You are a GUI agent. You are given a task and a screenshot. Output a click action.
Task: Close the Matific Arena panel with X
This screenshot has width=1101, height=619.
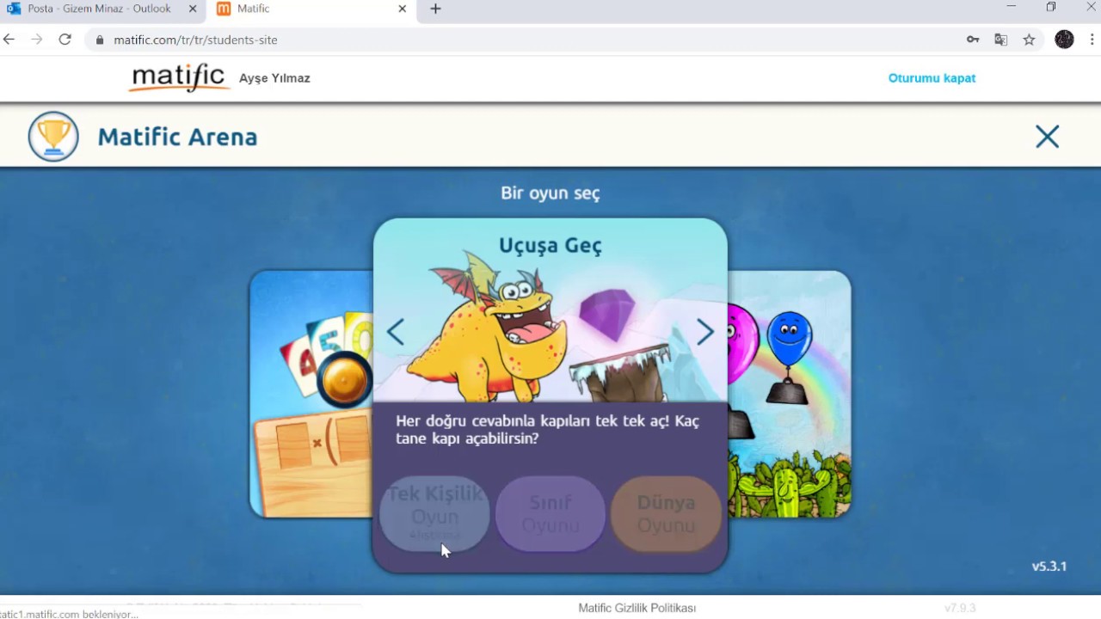[x=1047, y=137]
